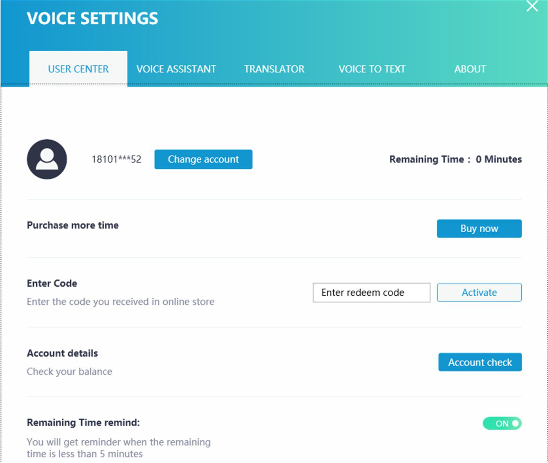Click the Activate button
548x463 pixels.
tap(479, 293)
